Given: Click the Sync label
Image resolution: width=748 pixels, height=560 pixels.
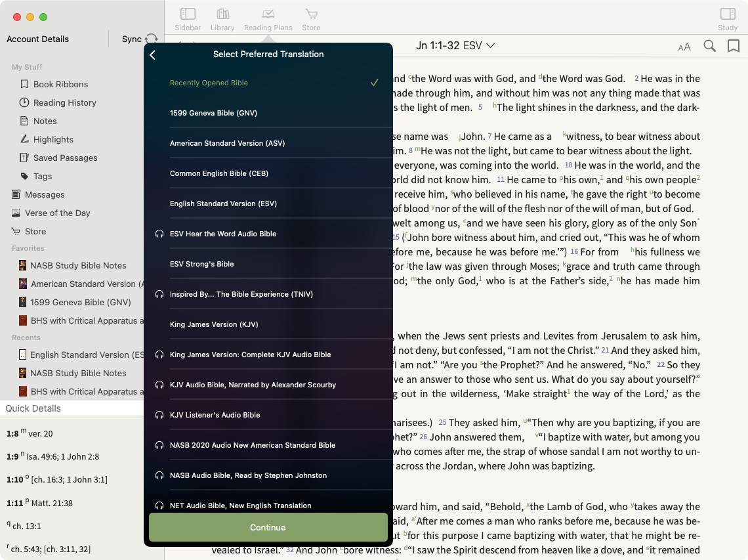Looking at the screenshot, I should 132,39.
